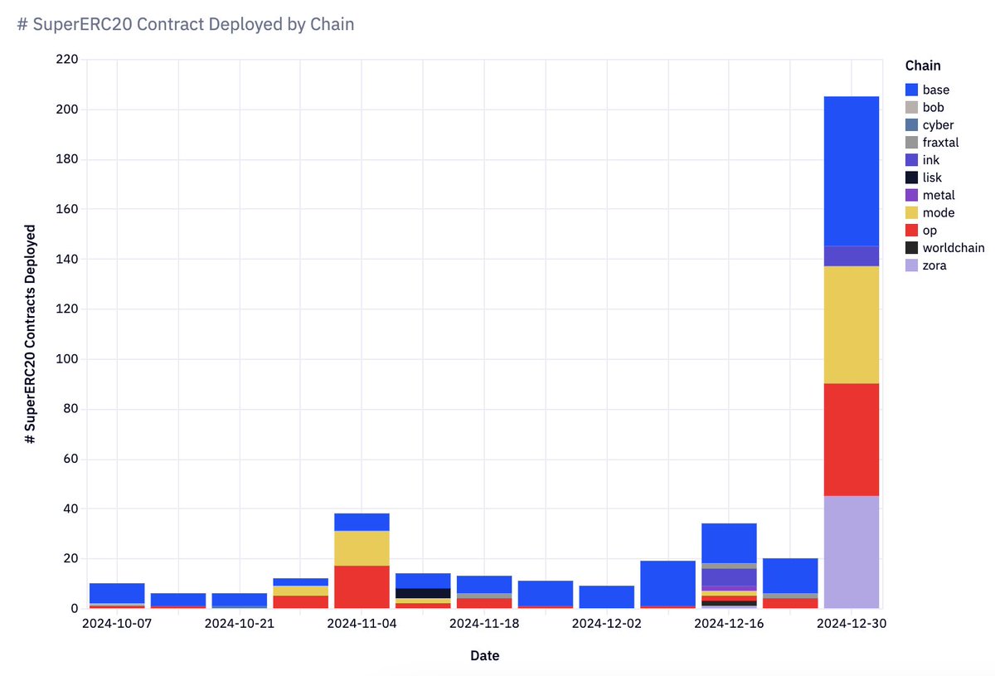Image resolution: width=995 pixels, height=676 pixels.
Task: Click the purple 'zora' segment of the final bar
Action: click(851, 552)
